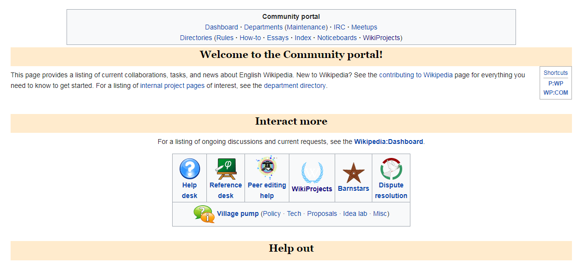
Task: Open the Dashboard link in the portal navbox
Action: [221, 27]
